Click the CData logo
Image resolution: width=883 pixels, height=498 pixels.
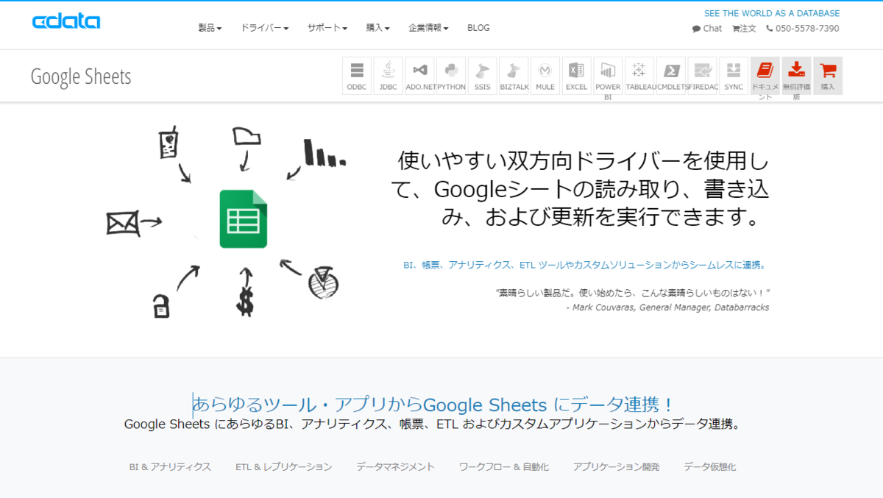[66, 21]
